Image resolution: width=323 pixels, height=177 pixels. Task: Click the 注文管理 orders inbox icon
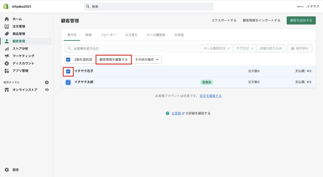(7, 26)
